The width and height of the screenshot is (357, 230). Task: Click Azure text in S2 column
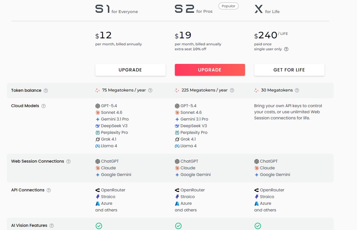pyautogui.click(x=186, y=204)
